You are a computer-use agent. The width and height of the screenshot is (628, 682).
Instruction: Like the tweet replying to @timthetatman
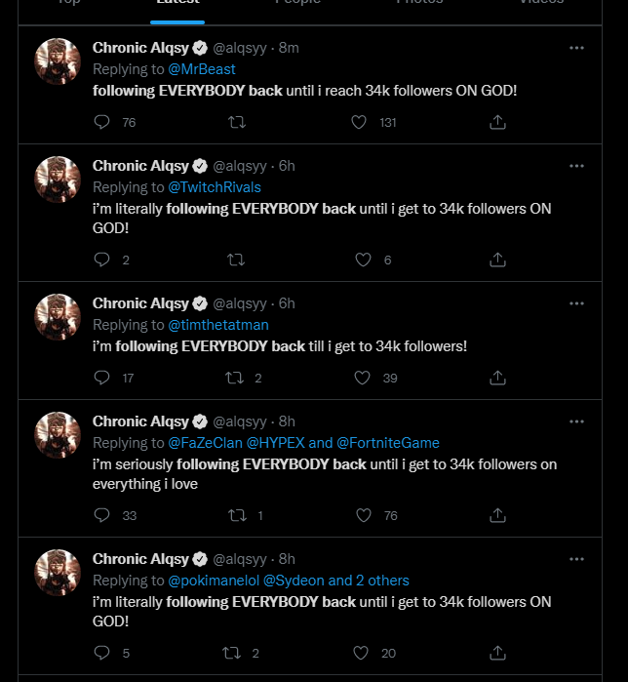(362, 378)
